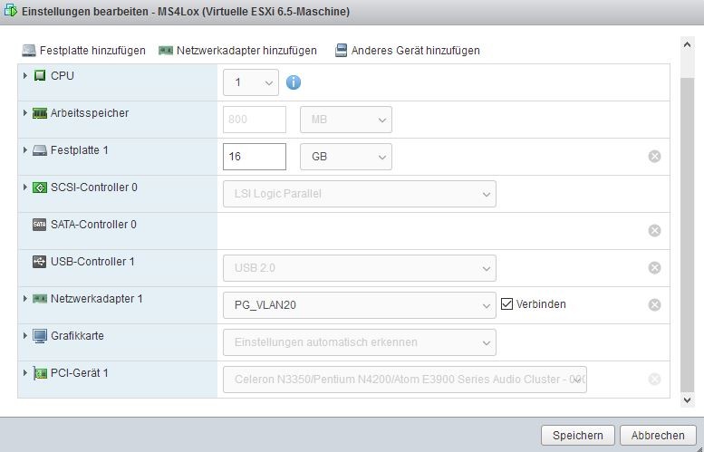
Task: Click the VM icon in the dialog title bar
Action: [x=11, y=11]
